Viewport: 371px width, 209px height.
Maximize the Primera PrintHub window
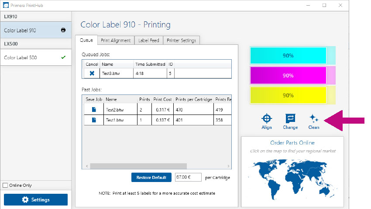pyautogui.click(x=324, y=5)
